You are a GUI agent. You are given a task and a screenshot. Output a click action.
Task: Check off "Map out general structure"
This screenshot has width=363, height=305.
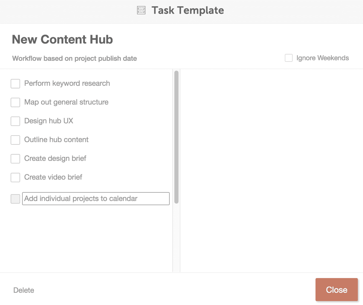pos(15,102)
